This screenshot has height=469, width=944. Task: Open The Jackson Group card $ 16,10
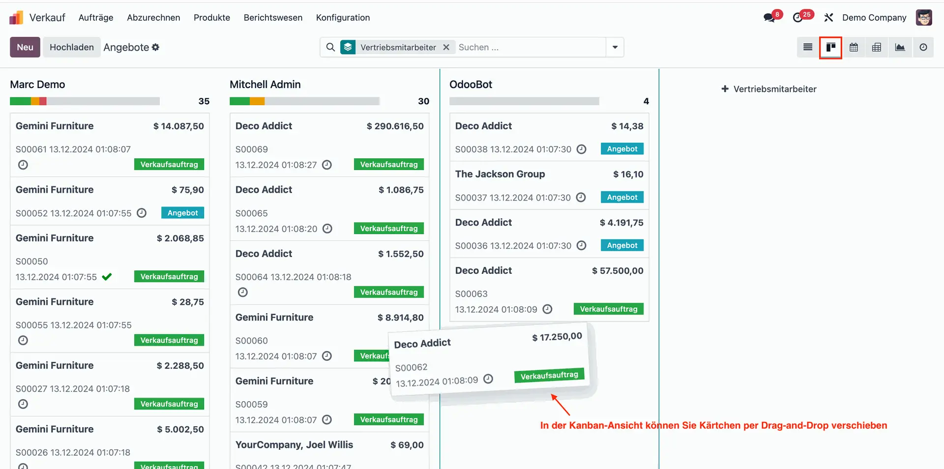click(549, 185)
